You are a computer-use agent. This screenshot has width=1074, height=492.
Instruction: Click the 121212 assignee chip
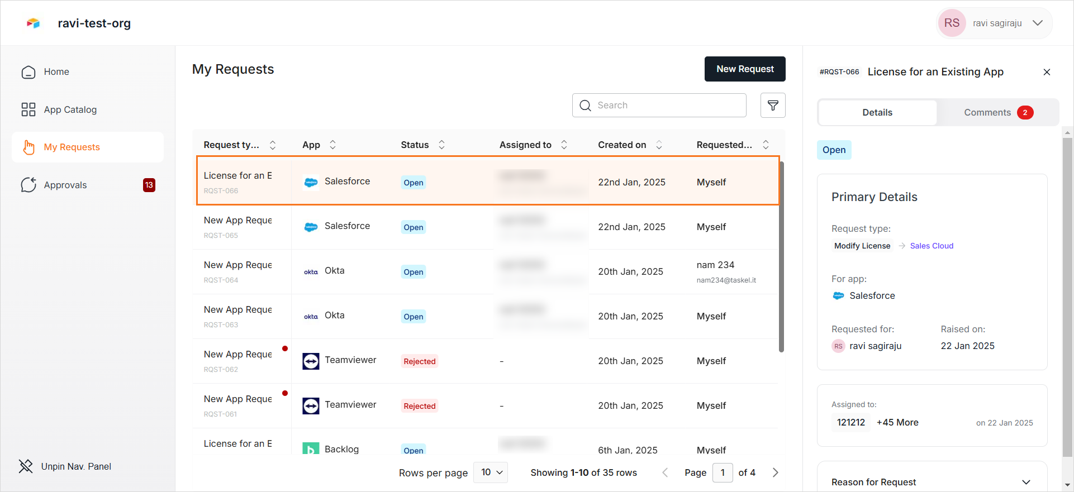pyautogui.click(x=851, y=423)
